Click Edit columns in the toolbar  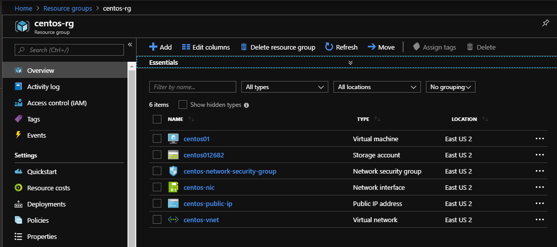(206, 47)
